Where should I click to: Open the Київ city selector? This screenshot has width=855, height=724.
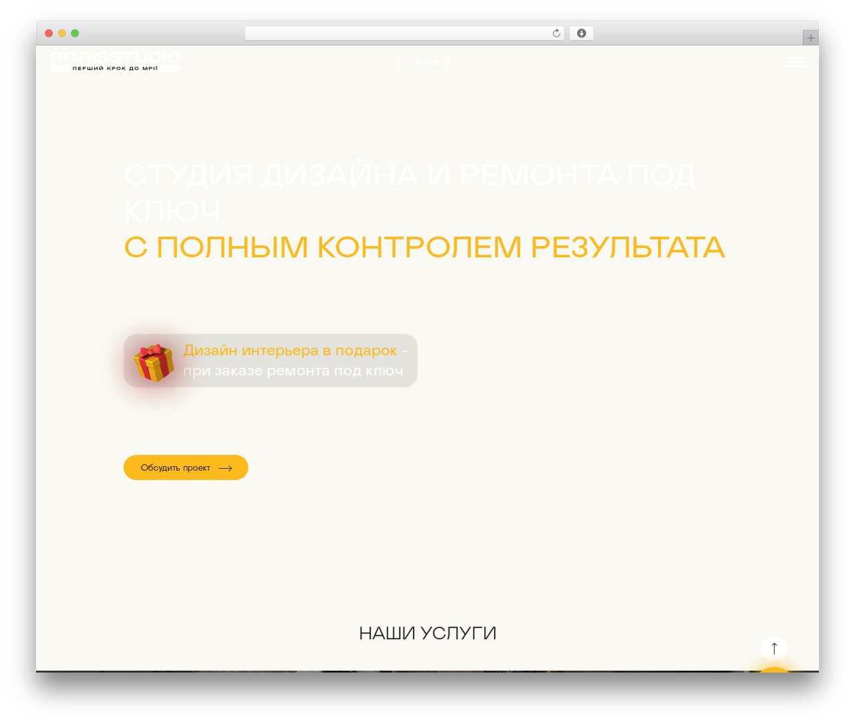click(x=423, y=62)
